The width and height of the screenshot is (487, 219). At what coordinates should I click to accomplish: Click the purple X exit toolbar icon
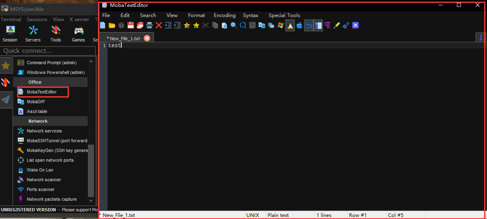(355, 26)
